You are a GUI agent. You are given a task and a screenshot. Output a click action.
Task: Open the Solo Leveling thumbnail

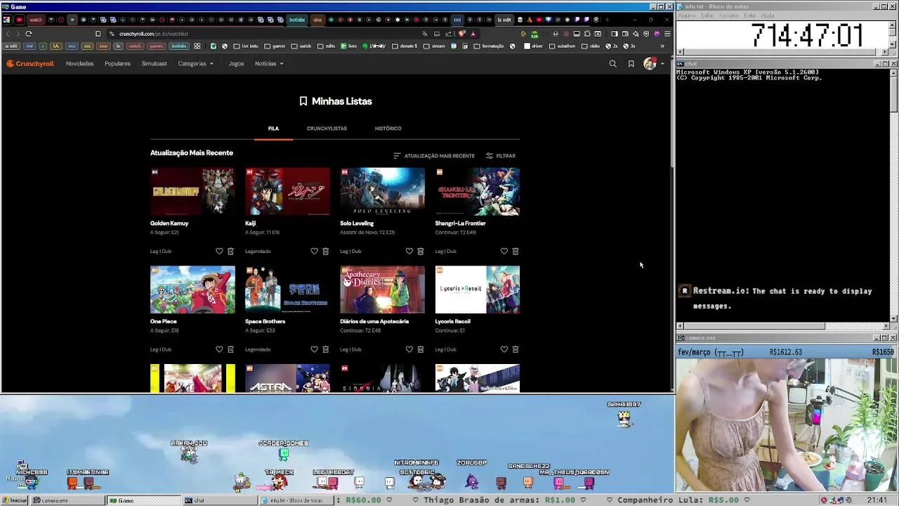pyautogui.click(x=382, y=191)
